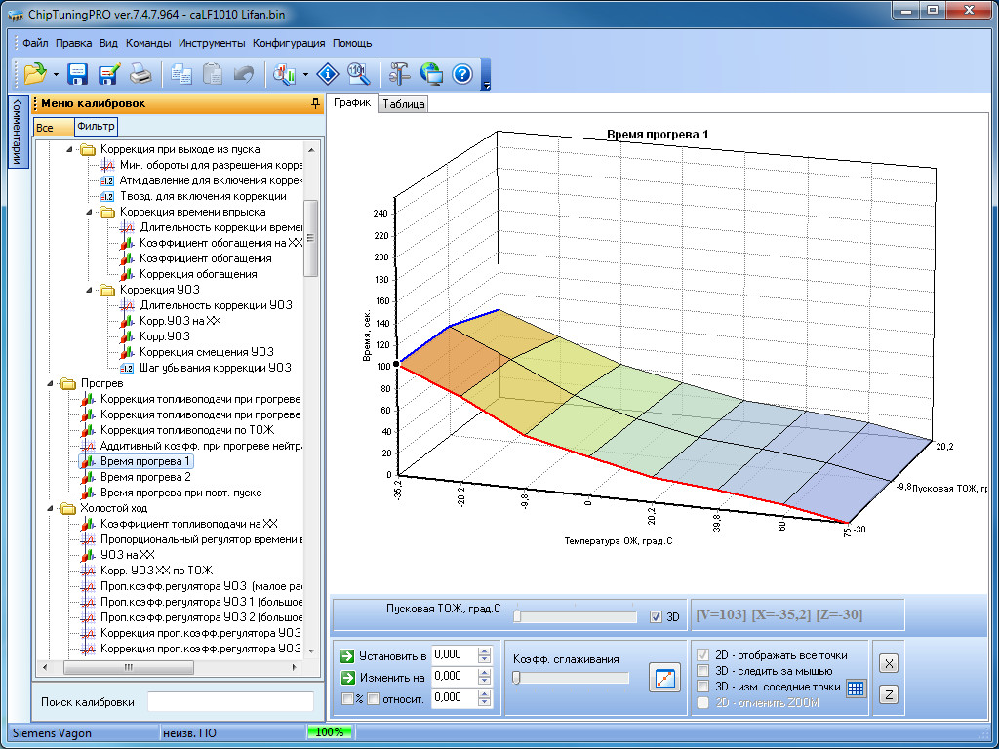Uncheck the 3D checkbox
Screen dimensions: 999x749
click(656, 616)
